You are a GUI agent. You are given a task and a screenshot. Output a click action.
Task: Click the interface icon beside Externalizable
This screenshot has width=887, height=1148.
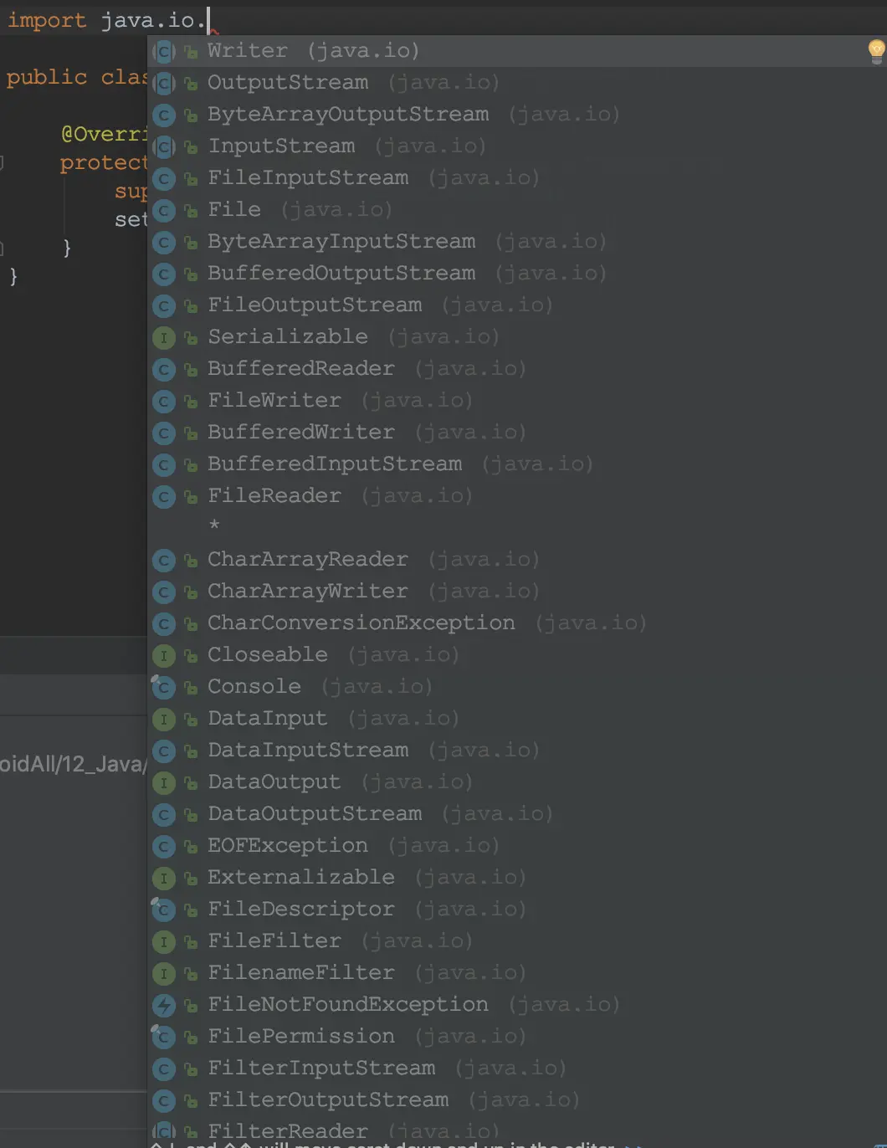tap(164, 879)
